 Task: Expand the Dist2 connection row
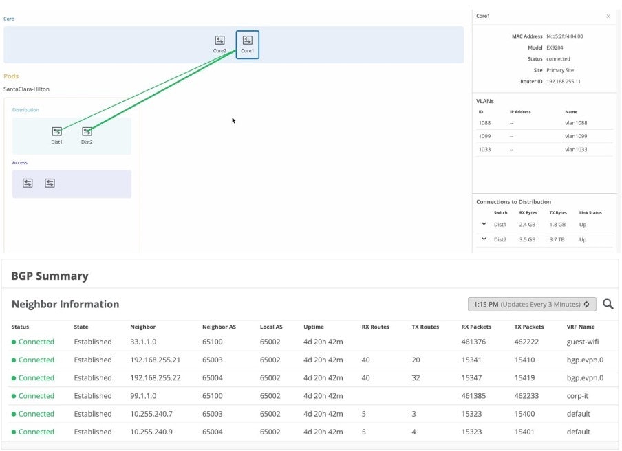pos(484,239)
